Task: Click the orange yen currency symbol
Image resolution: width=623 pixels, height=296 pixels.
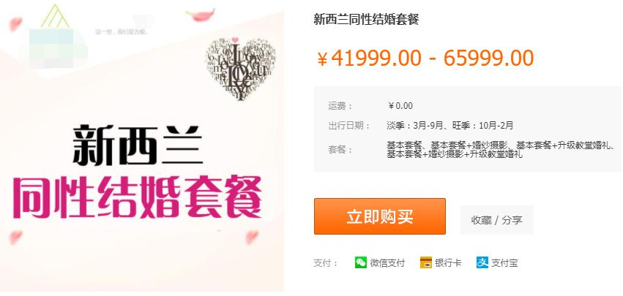Action: [x=322, y=59]
